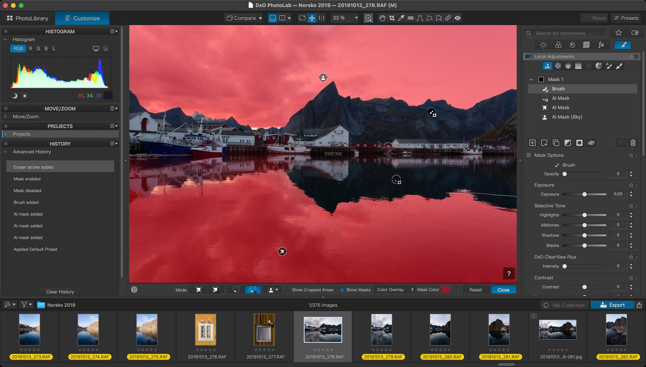The image size is (646, 367).
Task: Adjust the Exposure slider handle
Action: pyautogui.click(x=584, y=194)
